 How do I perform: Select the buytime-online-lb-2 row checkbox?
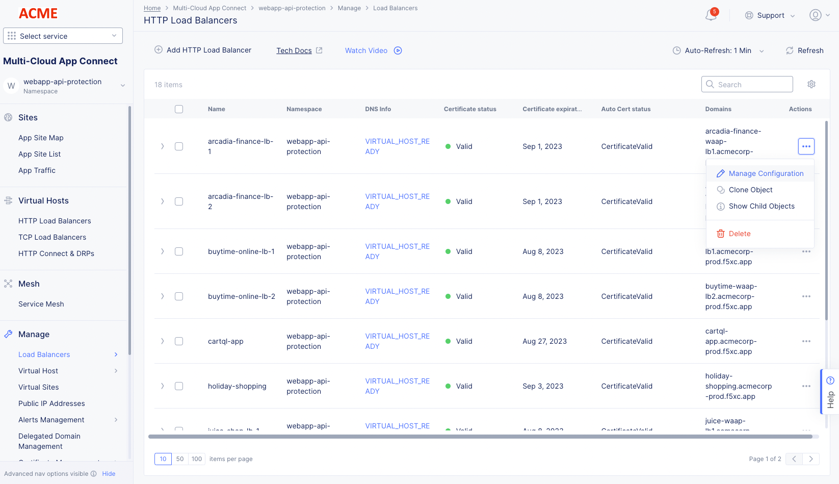point(179,296)
